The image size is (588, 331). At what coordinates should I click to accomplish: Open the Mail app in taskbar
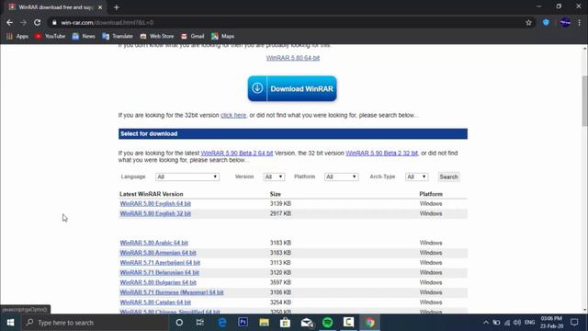[307, 323]
